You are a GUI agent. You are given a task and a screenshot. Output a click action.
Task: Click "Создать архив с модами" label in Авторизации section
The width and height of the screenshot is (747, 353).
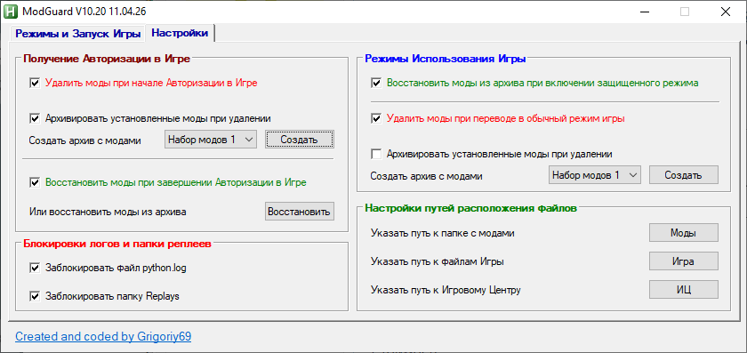coord(84,140)
